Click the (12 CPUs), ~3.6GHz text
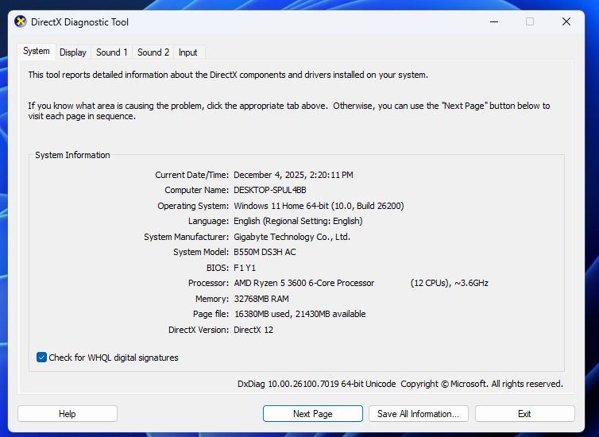Viewport: 599px width, 437px height. [450, 283]
